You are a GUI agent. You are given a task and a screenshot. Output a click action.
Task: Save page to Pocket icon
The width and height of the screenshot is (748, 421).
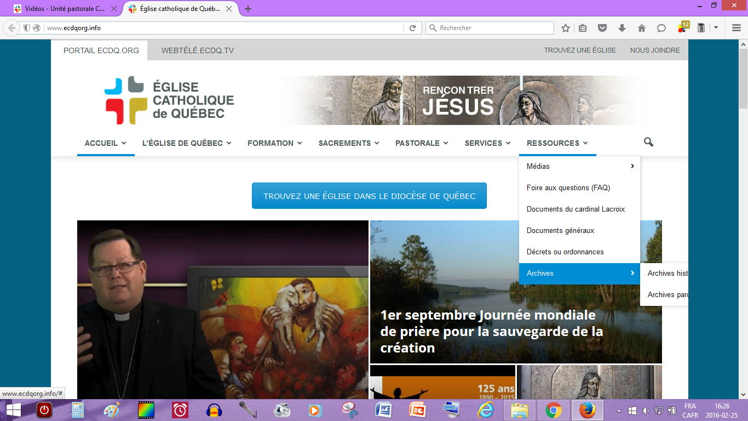click(602, 28)
